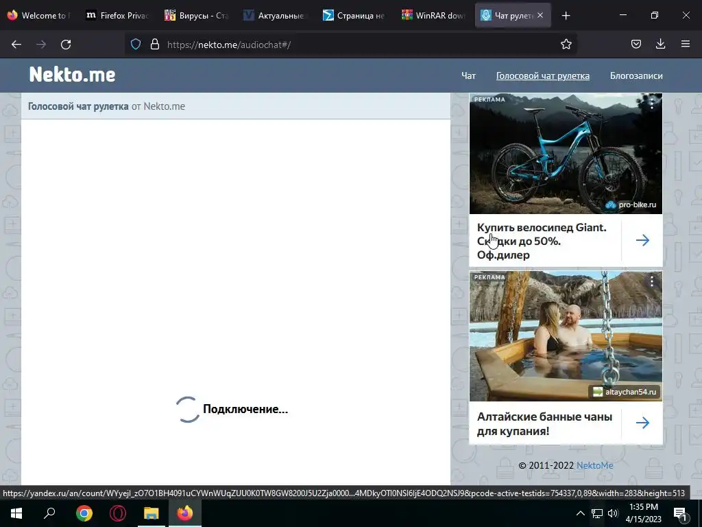Screen dimensions: 702x527
Task: Open File Explorer from the taskbar
Action: click(x=152, y=513)
